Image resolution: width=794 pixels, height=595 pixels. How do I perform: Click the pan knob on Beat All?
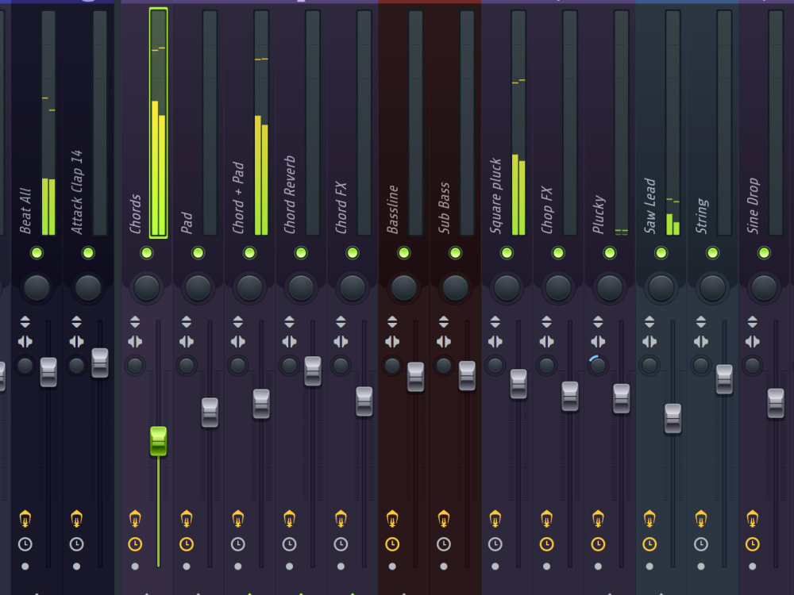coord(36,286)
